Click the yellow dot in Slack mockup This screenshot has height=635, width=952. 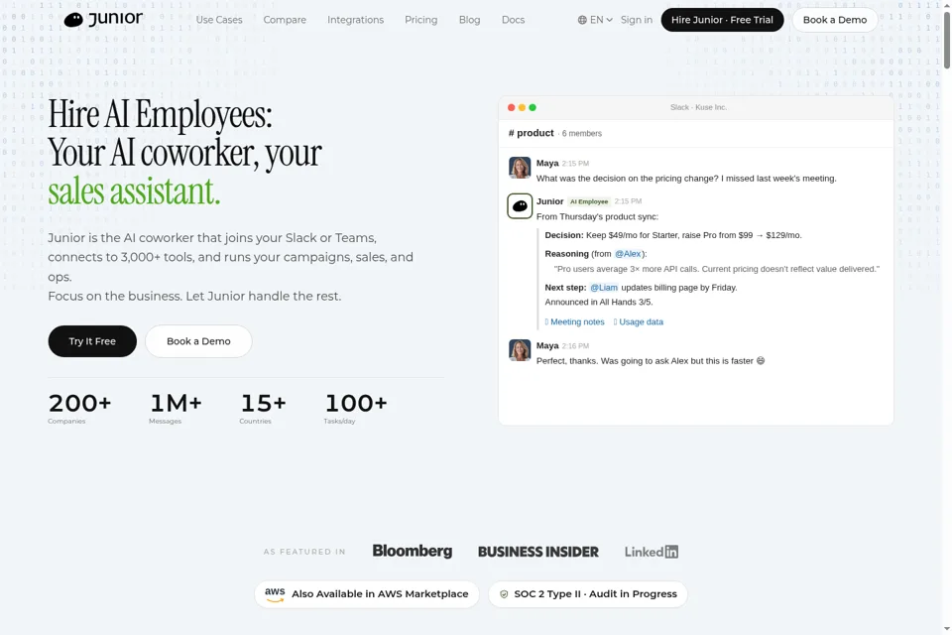pyautogui.click(x=523, y=107)
